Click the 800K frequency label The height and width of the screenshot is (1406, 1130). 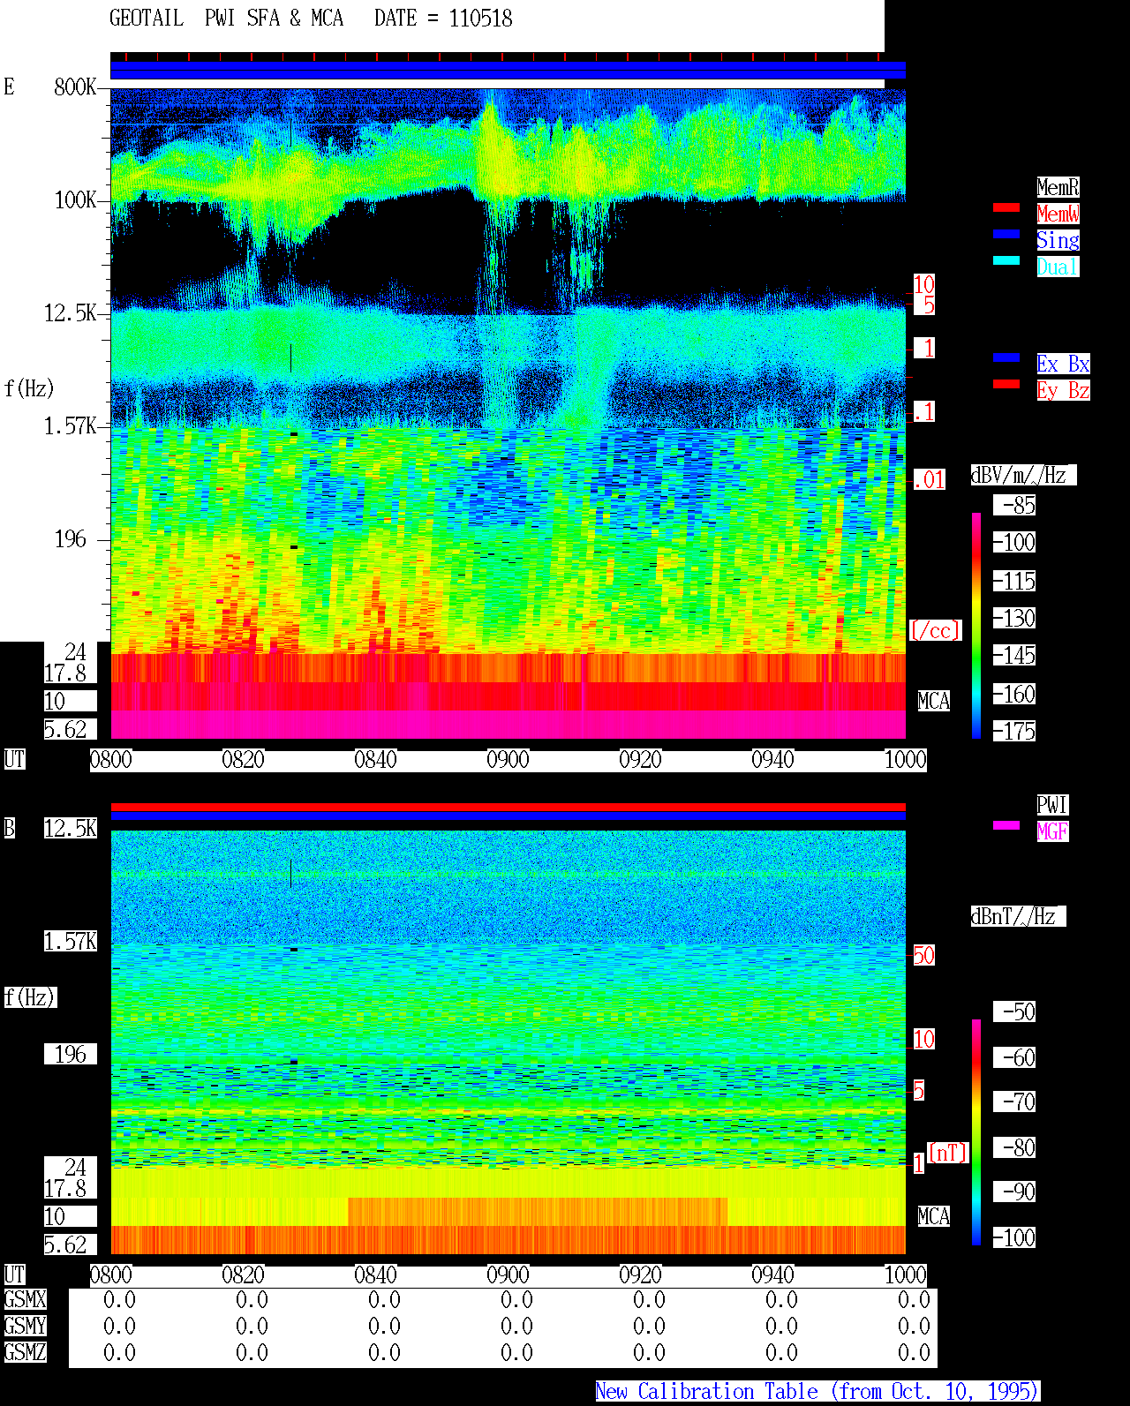tap(75, 86)
